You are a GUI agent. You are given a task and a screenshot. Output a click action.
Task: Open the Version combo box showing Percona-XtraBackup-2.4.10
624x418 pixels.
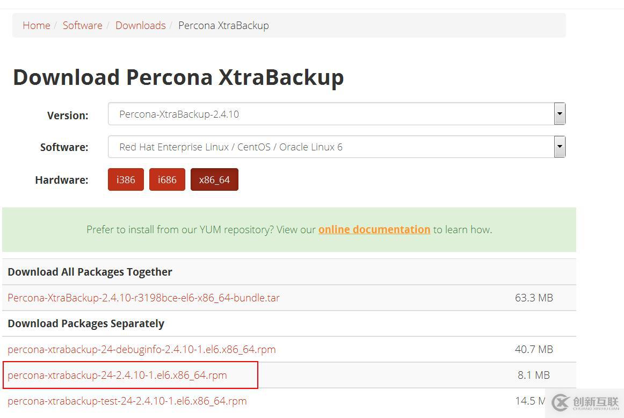point(330,114)
